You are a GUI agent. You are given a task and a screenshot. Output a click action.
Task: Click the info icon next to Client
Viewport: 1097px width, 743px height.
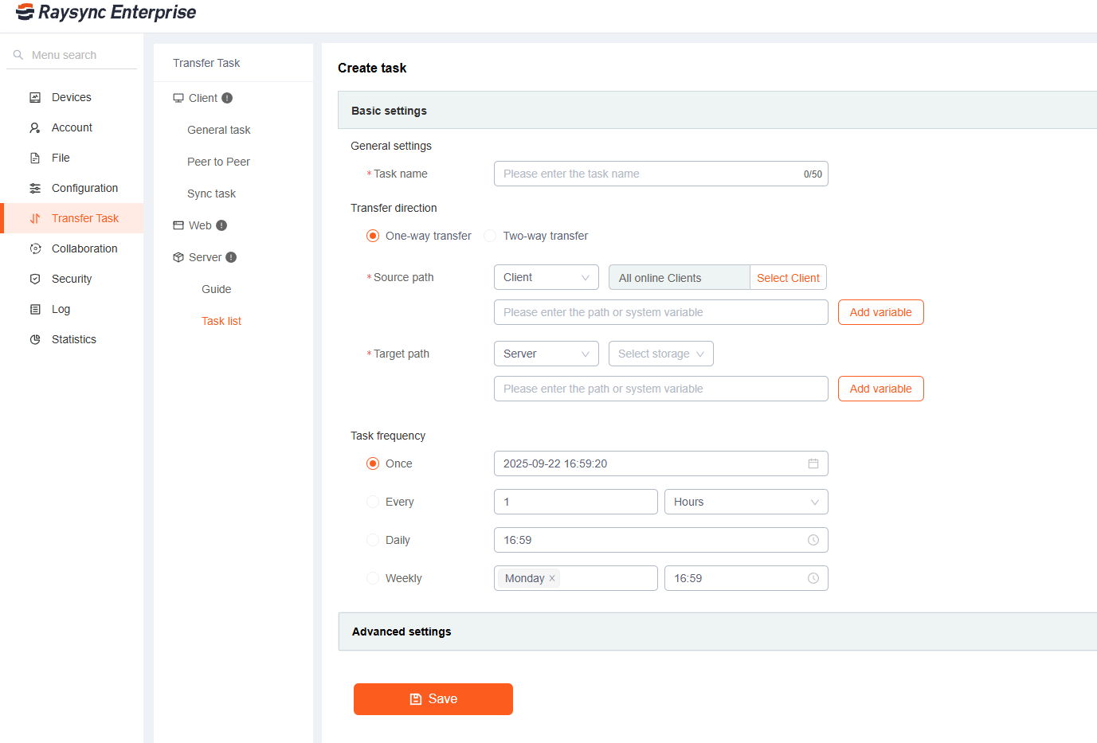click(227, 98)
